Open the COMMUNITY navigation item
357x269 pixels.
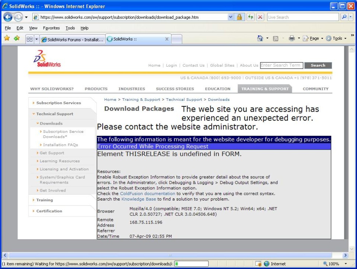pos(316,89)
